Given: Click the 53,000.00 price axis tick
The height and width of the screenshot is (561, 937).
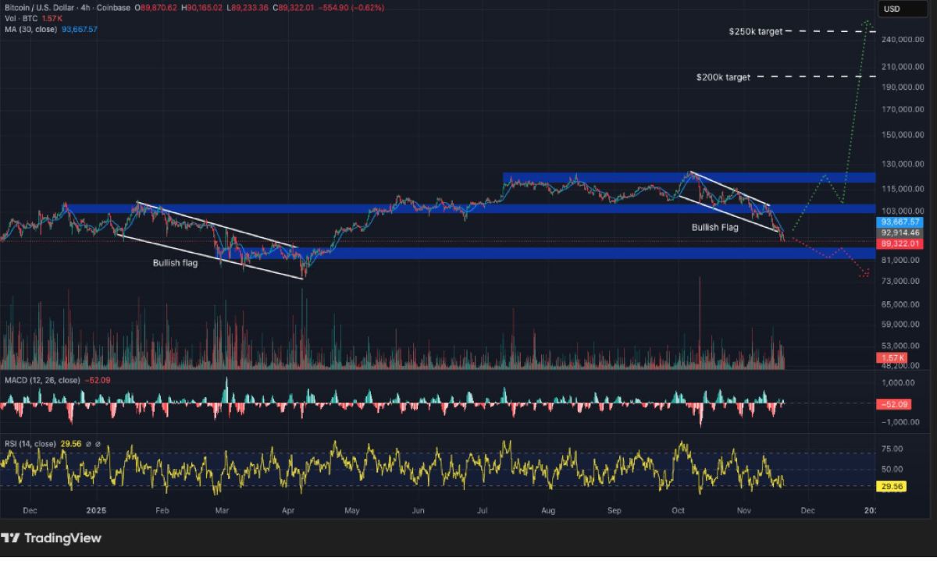Looking at the screenshot, I should point(902,345).
